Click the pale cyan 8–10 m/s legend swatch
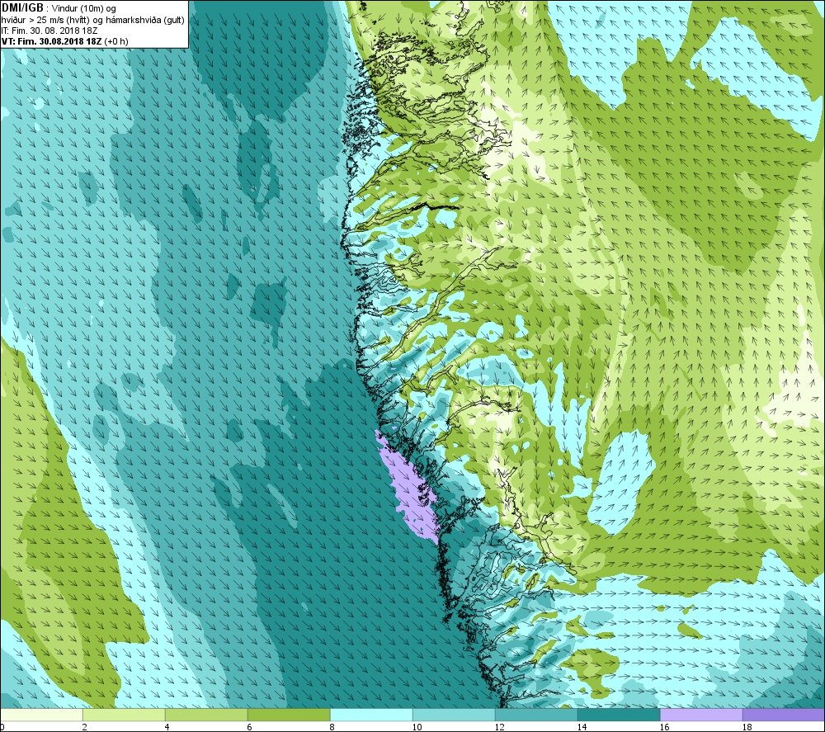 pyautogui.click(x=371, y=715)
